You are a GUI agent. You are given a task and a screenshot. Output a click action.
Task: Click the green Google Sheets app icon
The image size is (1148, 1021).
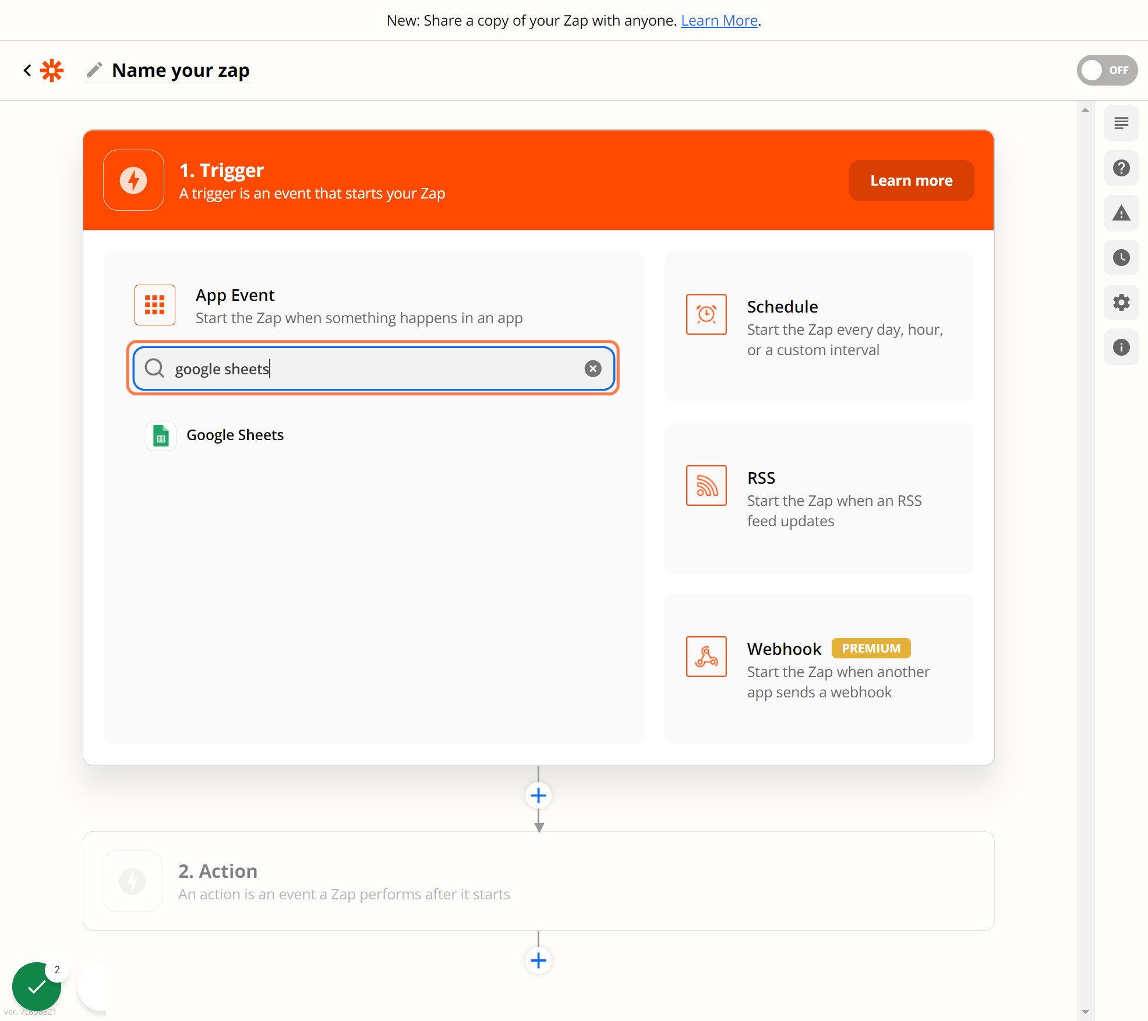[161, 435]
